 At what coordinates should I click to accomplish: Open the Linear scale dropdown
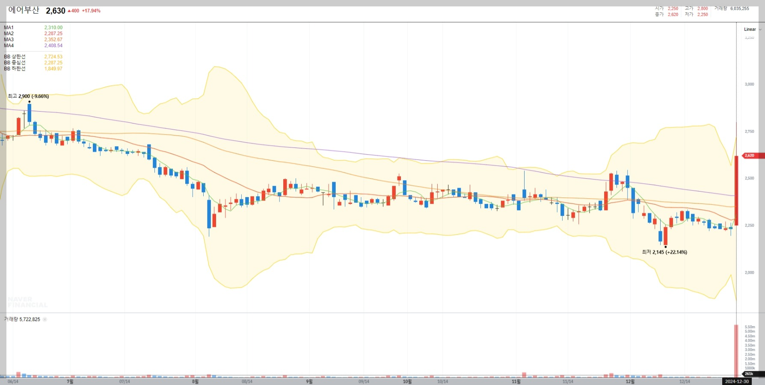(x=753, y=29)
